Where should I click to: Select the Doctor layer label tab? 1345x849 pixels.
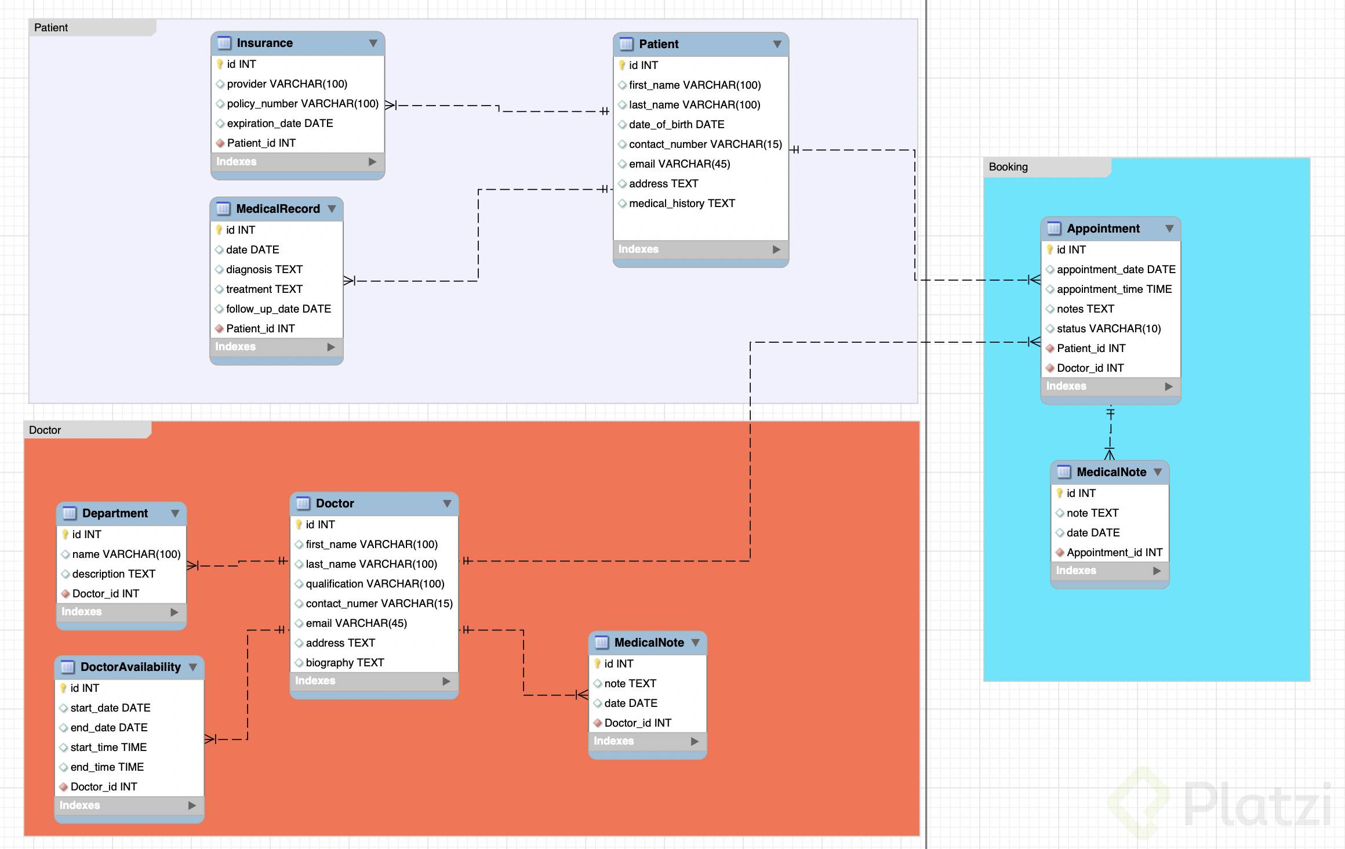point(45,430)
